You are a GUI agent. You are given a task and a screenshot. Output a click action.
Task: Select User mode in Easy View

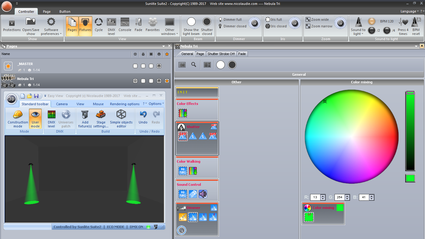tap(35, 119)
